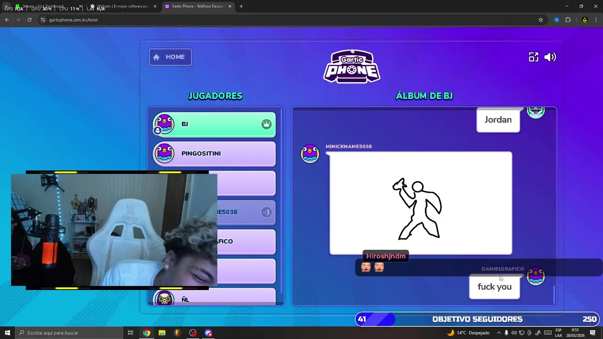The height and width of the screenshot is (339, 603).
Task: Click the album panel scrollbar
Action: coord(554,295)
